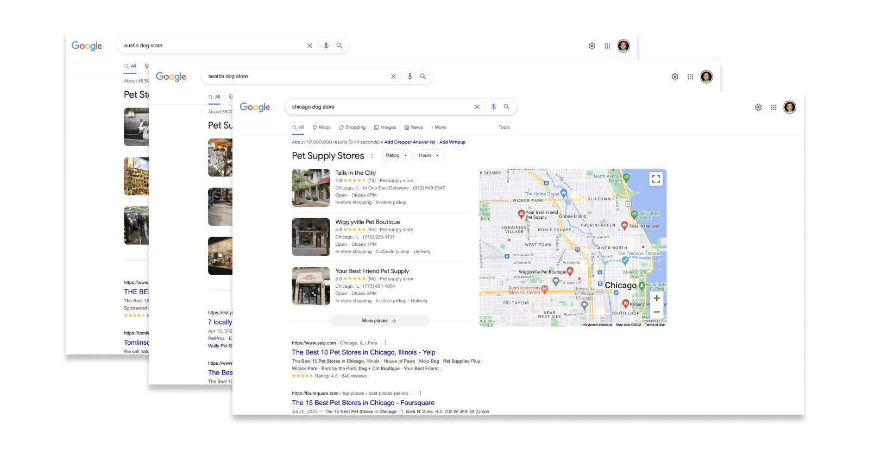Click the voice search microphone in Chicago search
Viewport: 869px width, 456px height.
click(493, 107)
